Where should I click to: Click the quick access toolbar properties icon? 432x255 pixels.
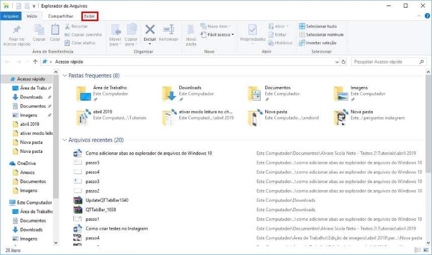19,6
